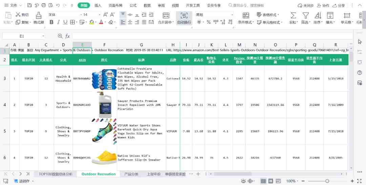
Task: Click the decrease decimal places icon
Action: click(x=230, y=22)
